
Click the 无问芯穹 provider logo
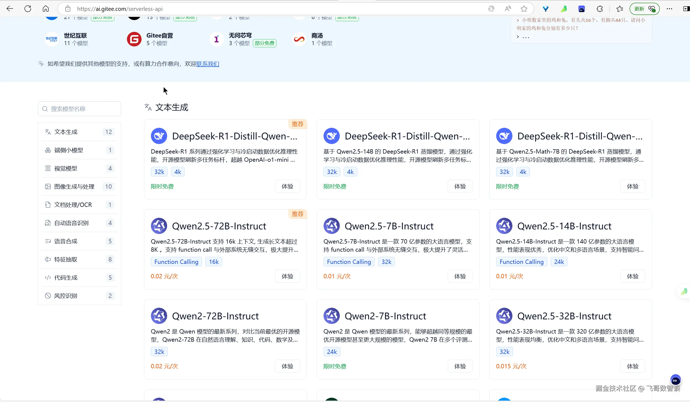tap(216, 39)
